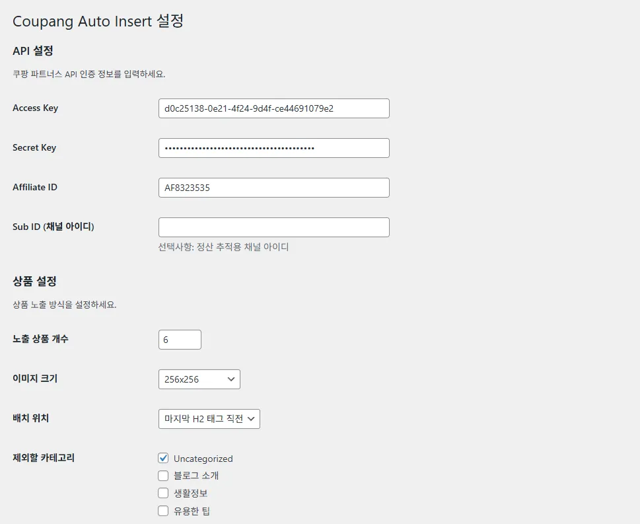Click the 노출 상품 개수 label
Viewport: 640px width, 524px height.
[x=40, y=339]
